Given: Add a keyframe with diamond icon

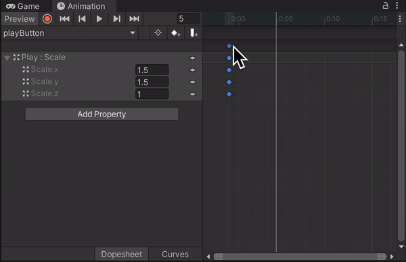Looking at the screenshot, I should click(175, 33).
